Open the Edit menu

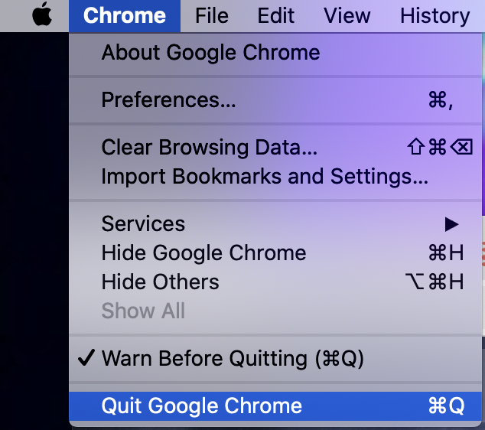tap(276, 16)
